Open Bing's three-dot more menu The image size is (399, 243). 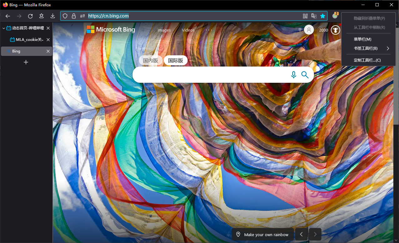pos(209,30)
